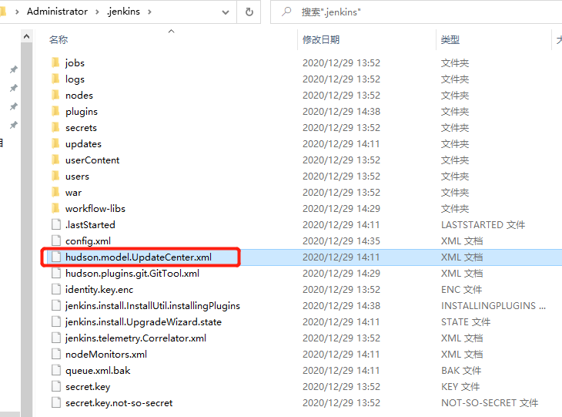Click the plugins date 2020/12/29 14:38
This screenshot has width=562, height=417.
pyautogui.click(x=341, y=112)
